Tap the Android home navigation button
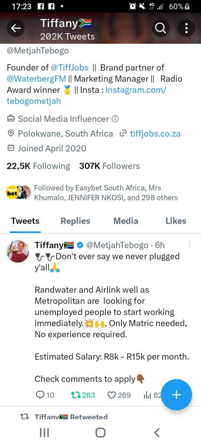The image size is (201, 446). [x=100, y=432]
